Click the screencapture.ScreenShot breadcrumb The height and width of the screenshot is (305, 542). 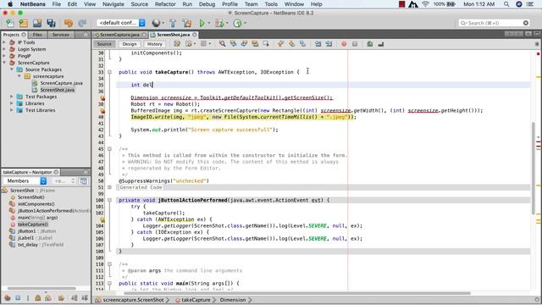click(133, 300)
